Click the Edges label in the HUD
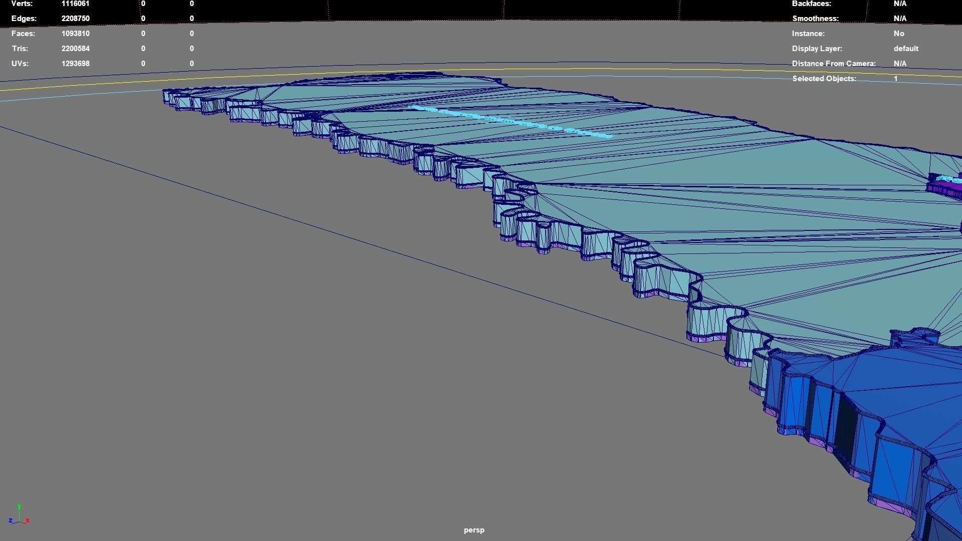962x541 pixels. pos(24,19)
